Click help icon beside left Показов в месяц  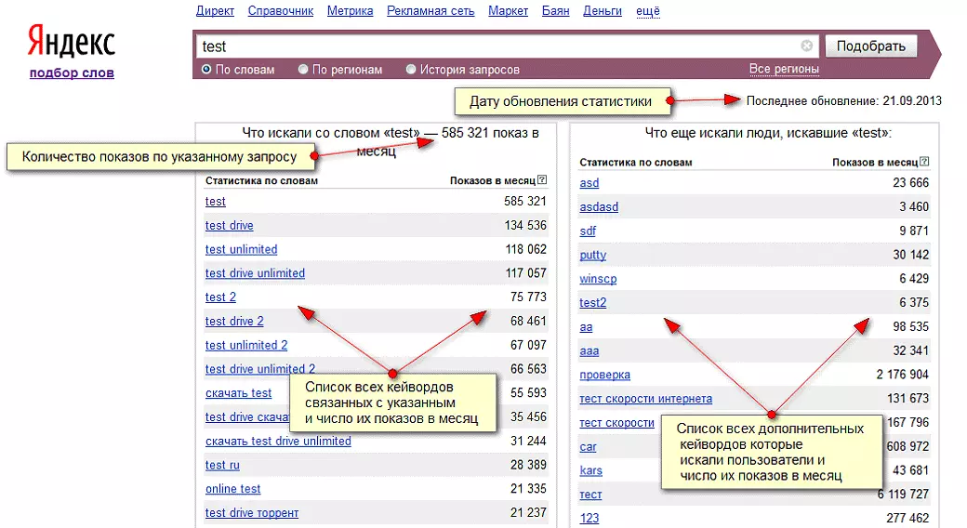(542, 181)
